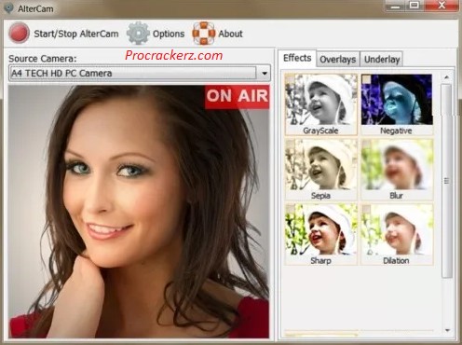Close the AlterCam window
The height and width of the screenshot is (345, 462).
tap(442, 6)
